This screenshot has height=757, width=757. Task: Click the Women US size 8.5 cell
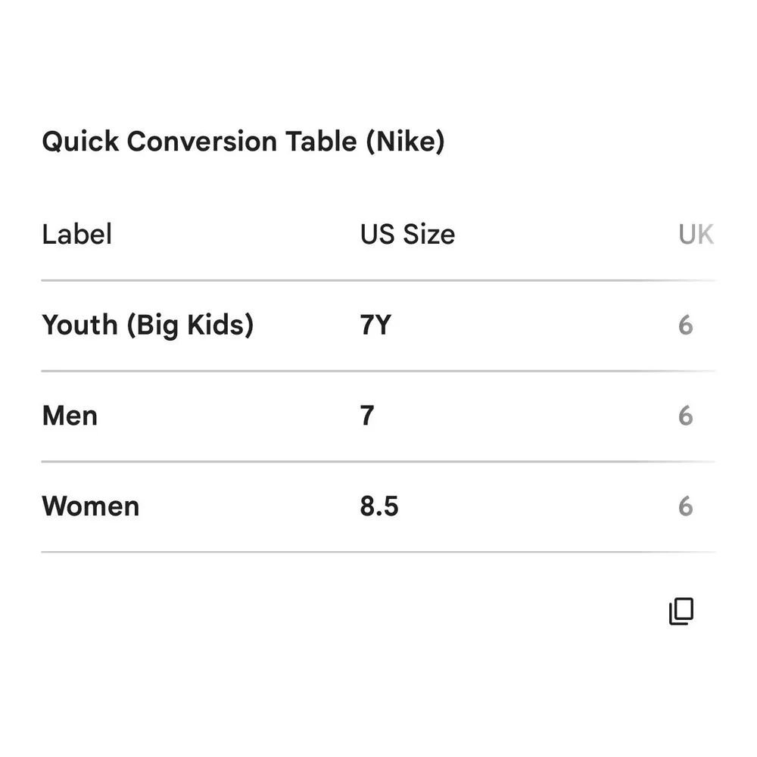(x=379, y=506)
